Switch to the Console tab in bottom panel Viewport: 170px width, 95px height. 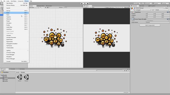coord(12,69)
